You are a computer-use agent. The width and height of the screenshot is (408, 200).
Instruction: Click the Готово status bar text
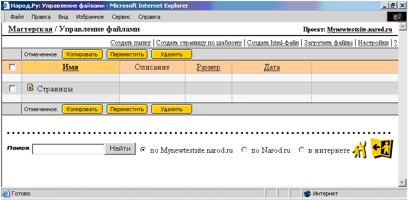point(21,194)
